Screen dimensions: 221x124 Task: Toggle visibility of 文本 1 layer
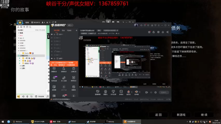(x=52, y=34)
